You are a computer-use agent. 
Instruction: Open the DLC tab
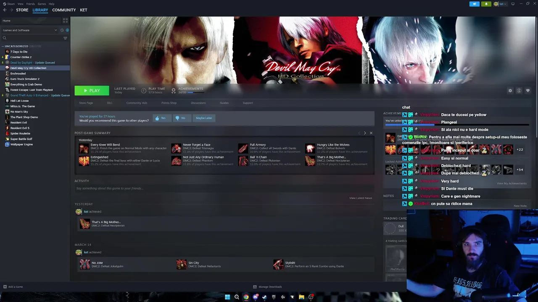[x=109, y=103]
